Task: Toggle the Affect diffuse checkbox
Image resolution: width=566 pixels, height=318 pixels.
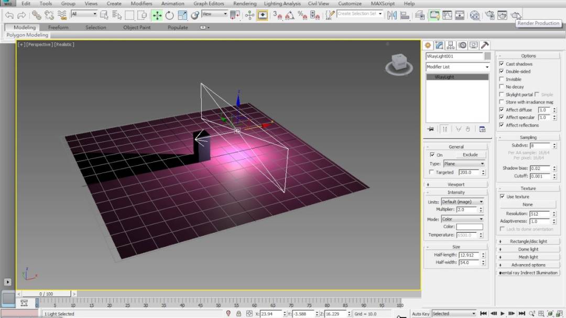Action: (502, 109)
